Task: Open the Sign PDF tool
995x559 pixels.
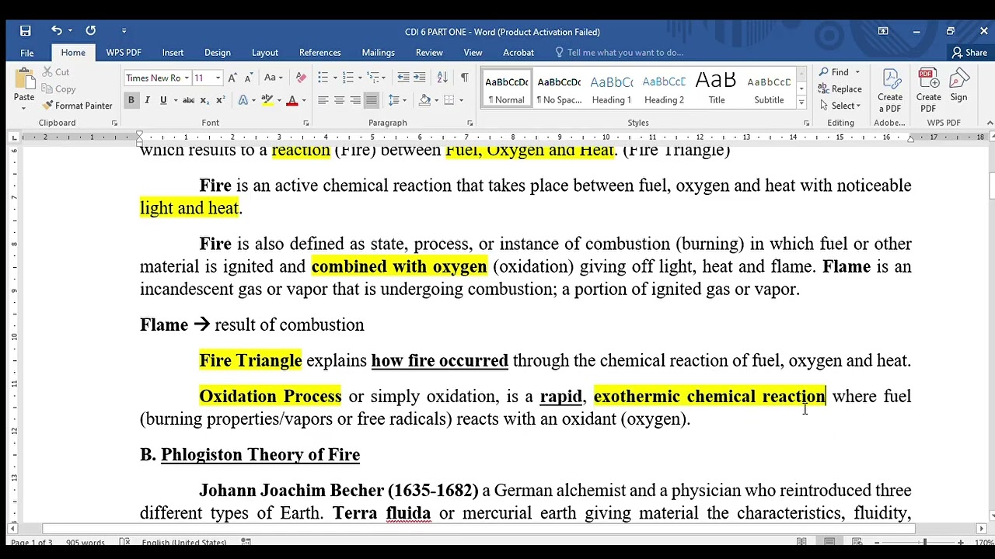Action: [958, 85]
